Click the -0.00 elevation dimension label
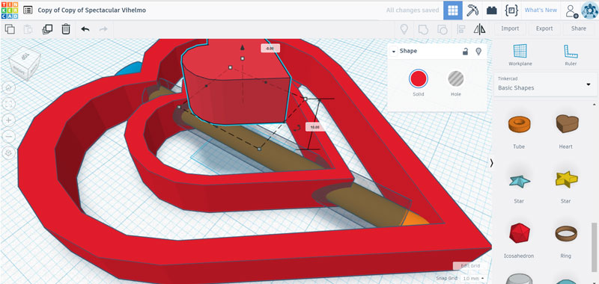599x284 pixels. (x=270, y=48)
